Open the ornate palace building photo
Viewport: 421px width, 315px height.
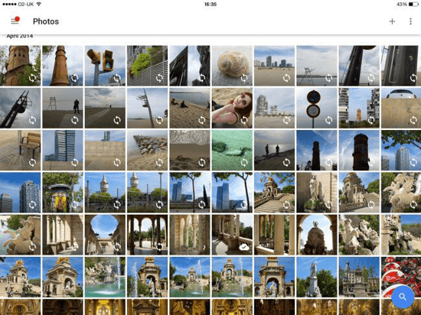click(359, 277)
